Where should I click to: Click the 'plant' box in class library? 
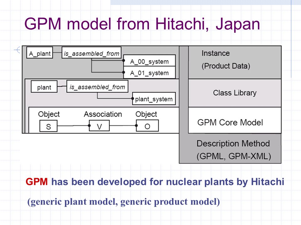[44, 87]
